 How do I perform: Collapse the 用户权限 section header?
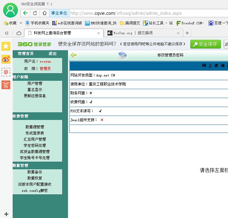20,77
